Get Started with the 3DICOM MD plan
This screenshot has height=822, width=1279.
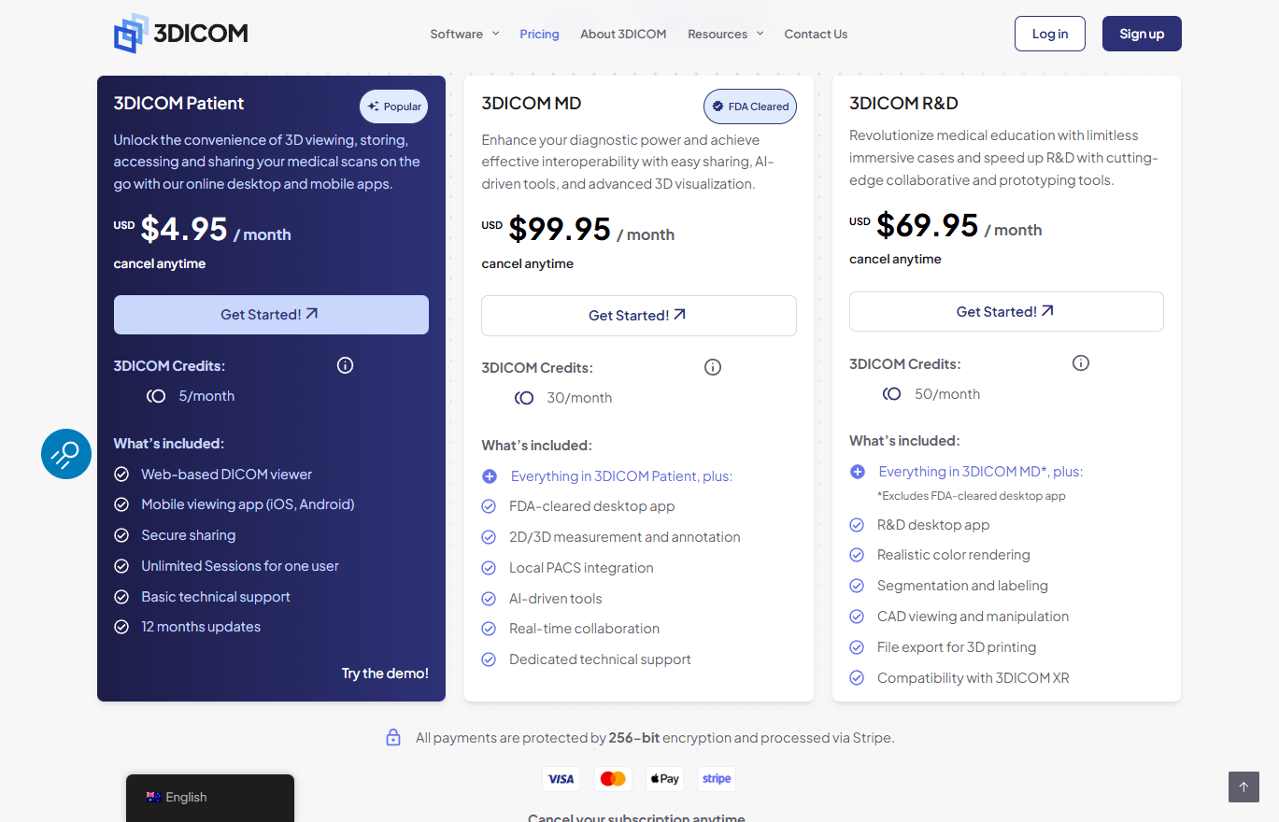639,316
